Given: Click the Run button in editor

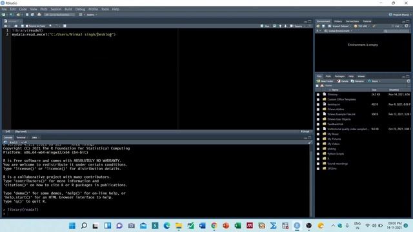Looking at the screenshot, I should point(265,26).
